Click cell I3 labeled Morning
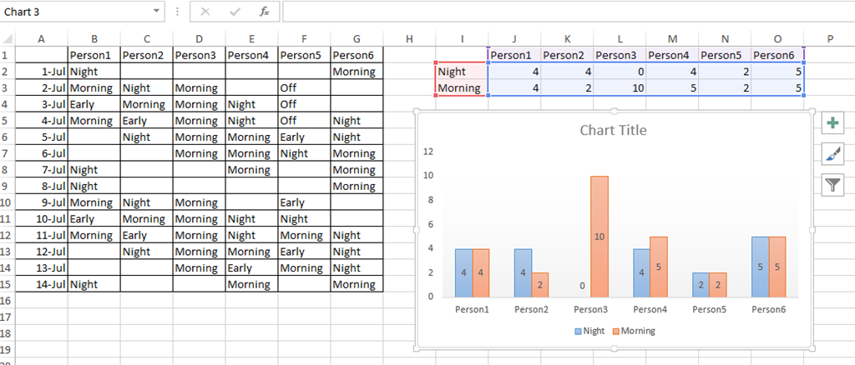Screen dimensions: 855x365 (462, 87)
